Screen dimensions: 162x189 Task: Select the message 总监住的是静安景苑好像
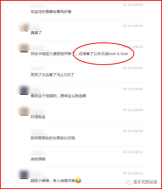(x=51, y=12)
